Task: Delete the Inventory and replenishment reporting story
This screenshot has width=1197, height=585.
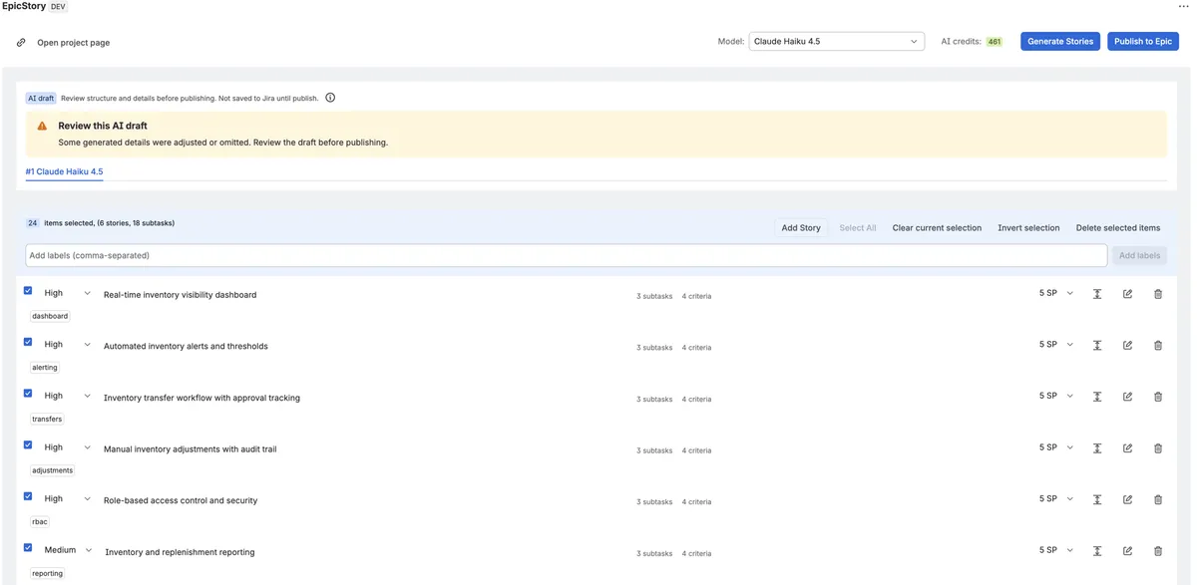Action: coord(1158,551)
